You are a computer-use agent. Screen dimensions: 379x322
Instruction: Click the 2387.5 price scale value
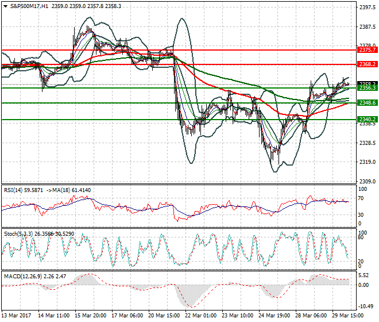tap(368, 27)
